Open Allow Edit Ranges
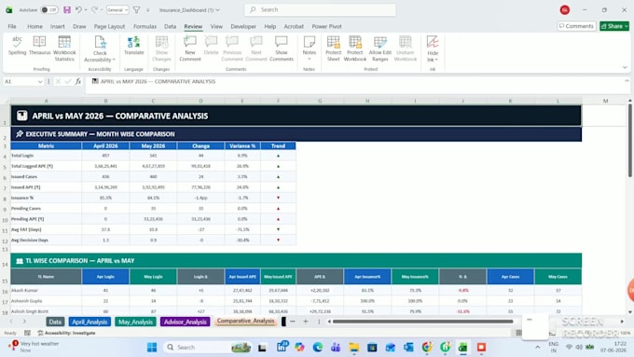Screen dimensions: 634x357 (x=380, y=48)
